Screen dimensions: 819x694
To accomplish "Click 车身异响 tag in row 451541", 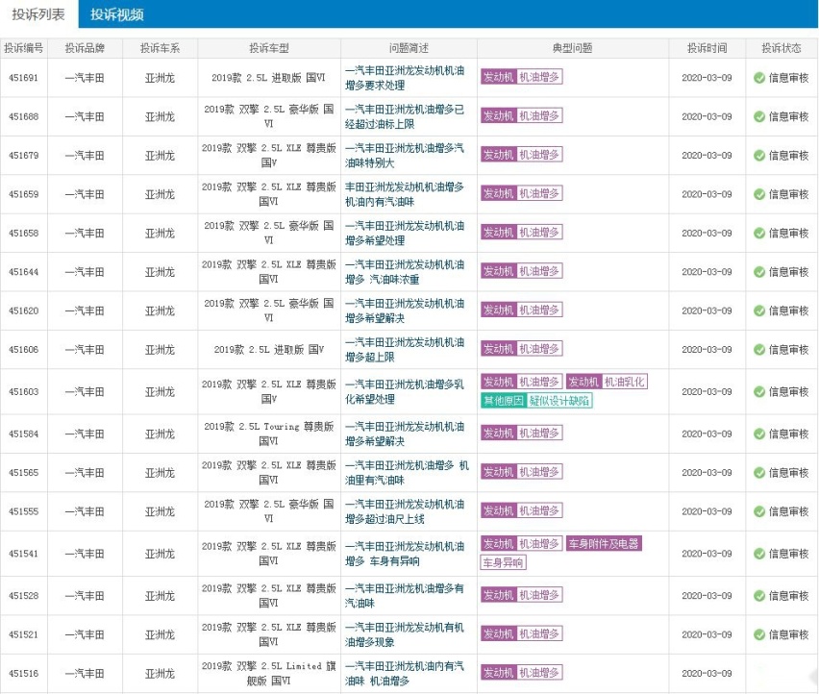I will click(x=503, y=562).
